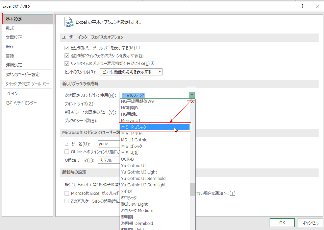
Task: Click the ユーザー名 field containing yone
Action: tap(109, 144)
